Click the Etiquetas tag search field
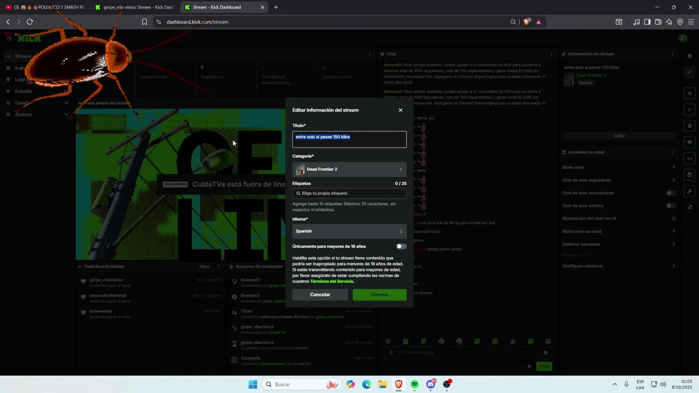This screenshot has height=393, width=699. click(349, 193)
